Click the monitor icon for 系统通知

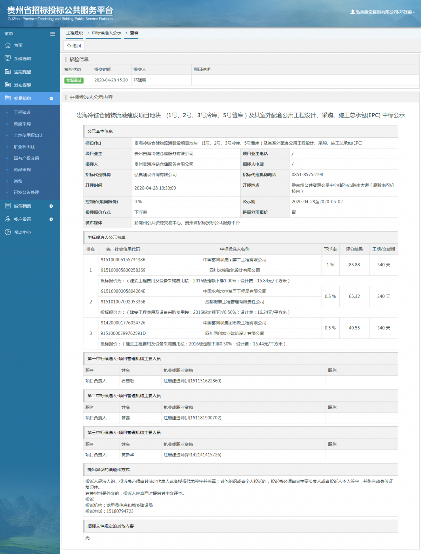click(8, 58)
